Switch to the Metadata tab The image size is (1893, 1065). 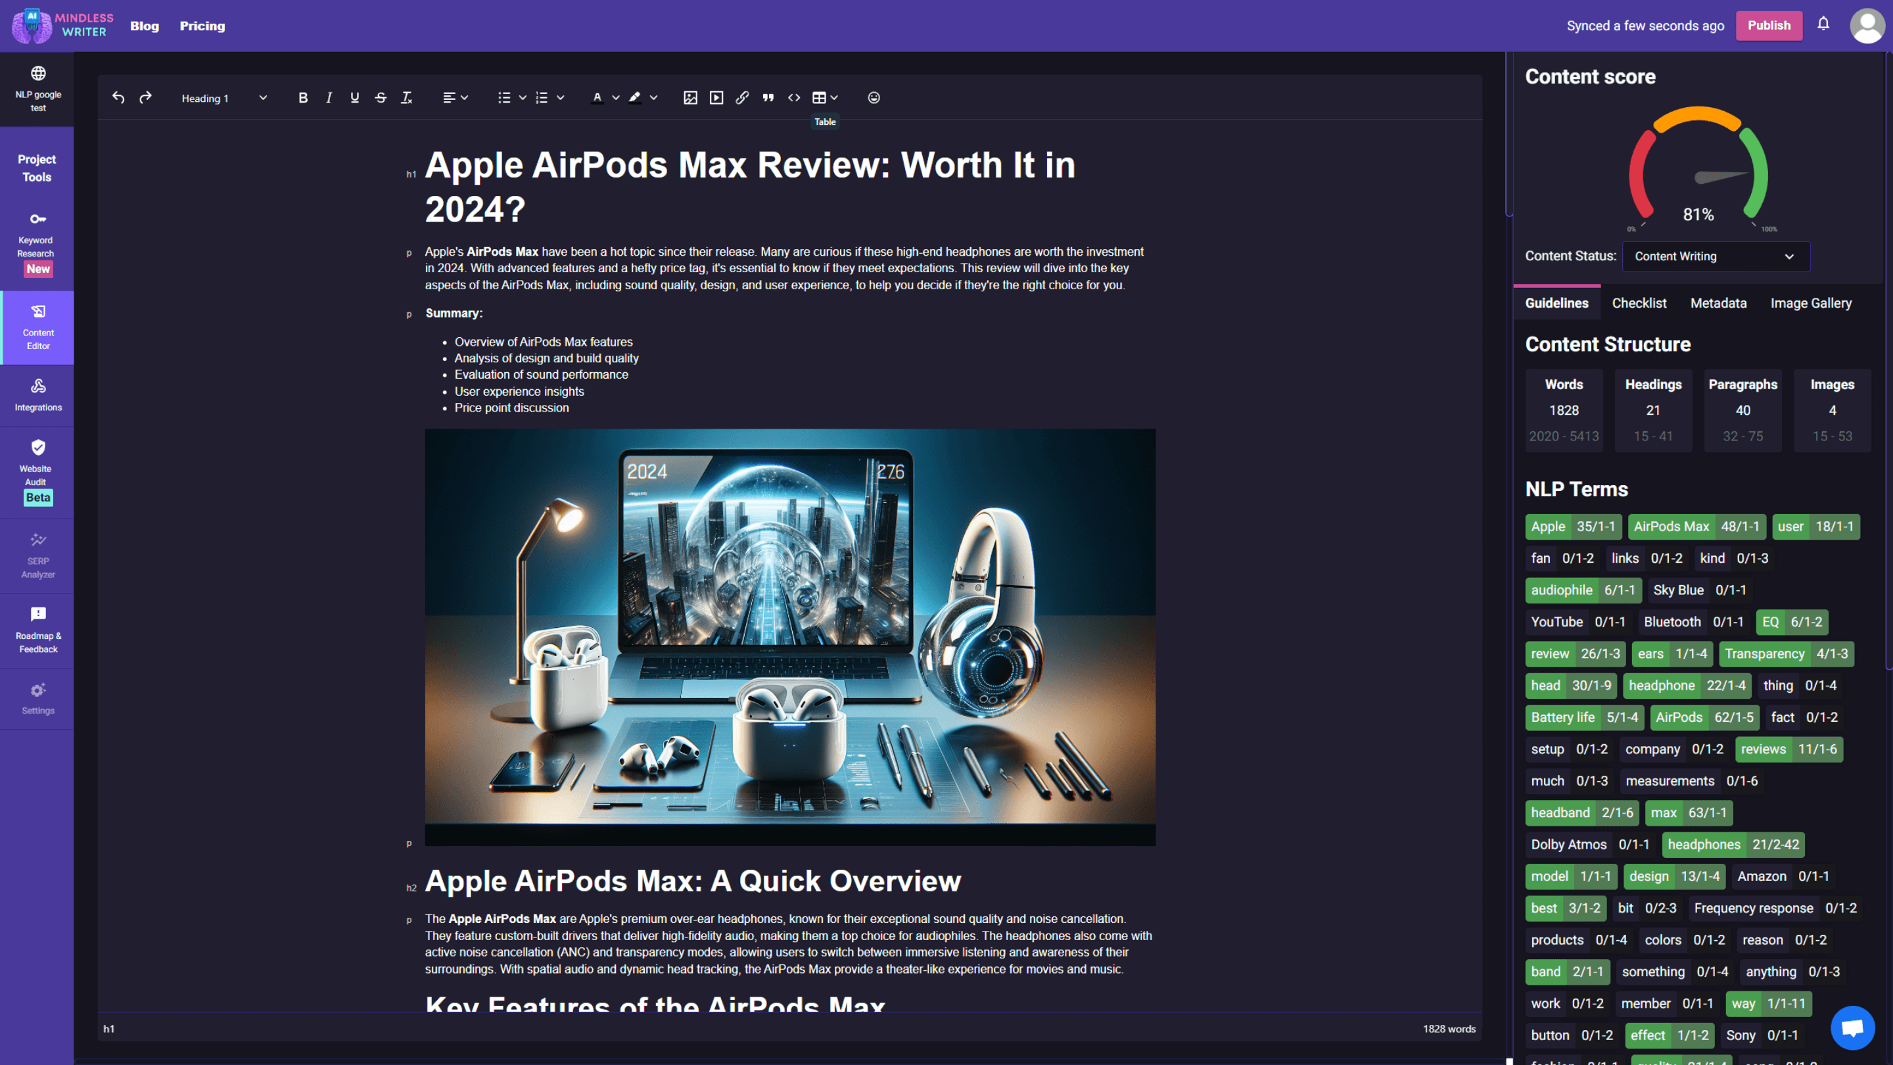point(1718,303)
